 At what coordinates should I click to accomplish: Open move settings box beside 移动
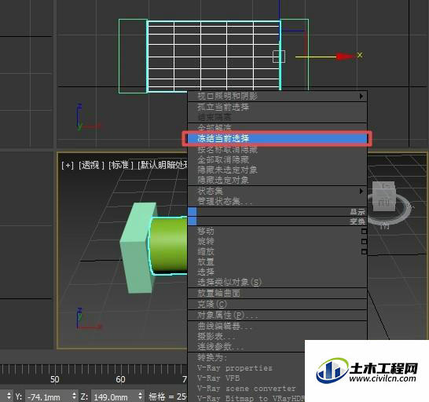[364, 232]
